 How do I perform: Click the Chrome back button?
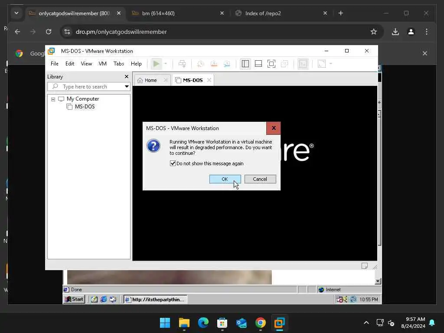(17, 32)
